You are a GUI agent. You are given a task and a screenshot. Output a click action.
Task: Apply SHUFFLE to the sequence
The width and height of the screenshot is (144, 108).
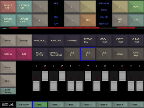72,40
